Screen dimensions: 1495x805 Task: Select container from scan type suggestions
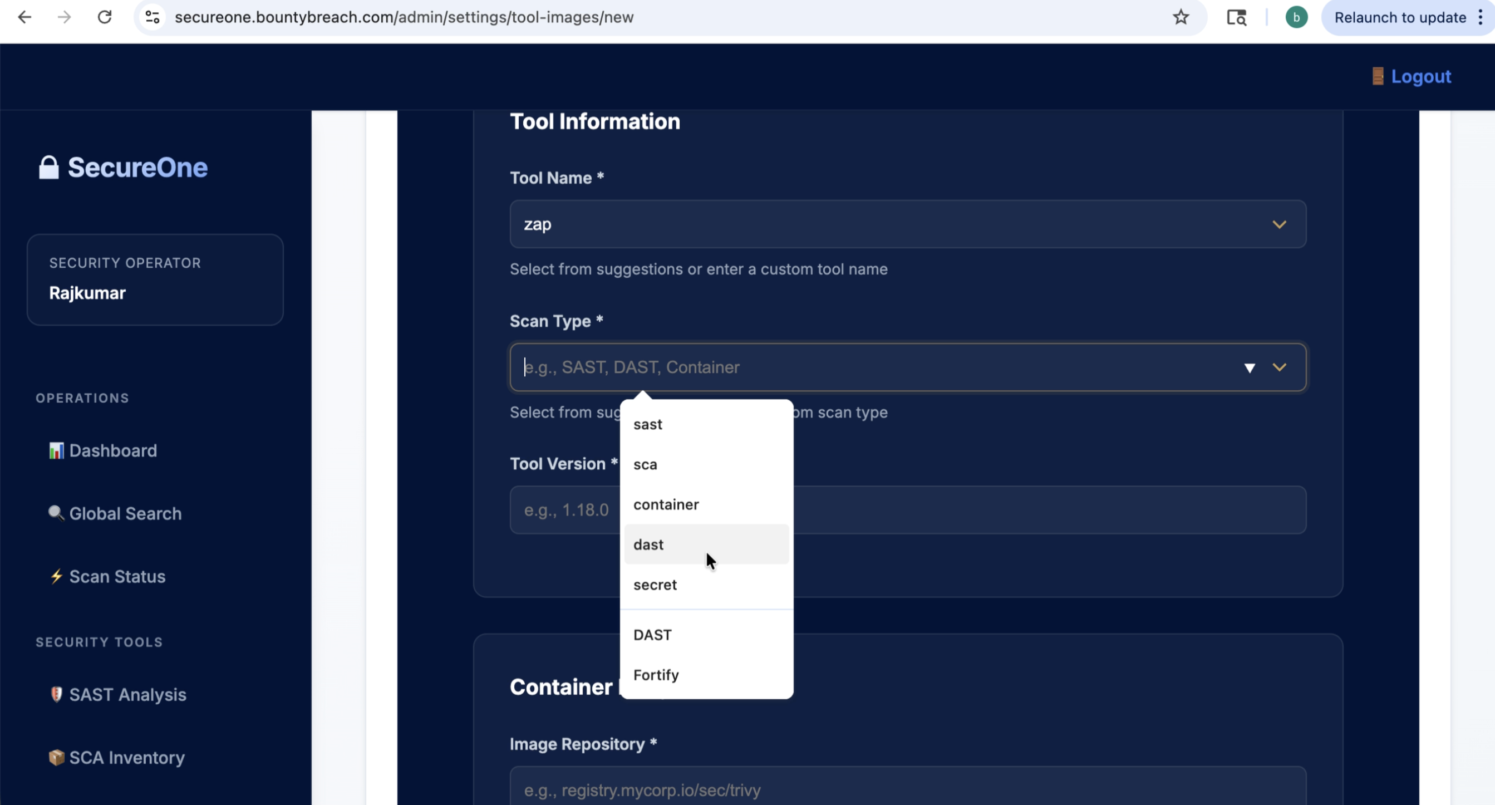pyautogui.click(x=706, y=504)
